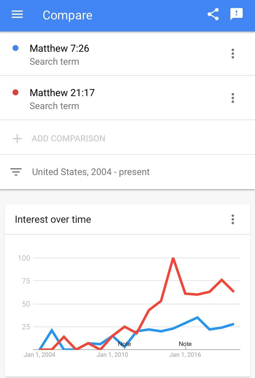Tap the ADD COMPARISON label
Viewport: 255px width, 378px height.
[x=68, y=139]
